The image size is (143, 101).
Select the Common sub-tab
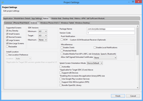(x=8, y=23)
